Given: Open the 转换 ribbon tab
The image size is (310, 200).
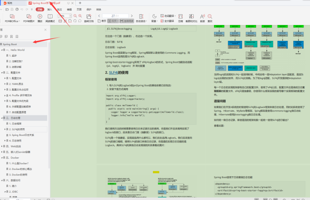Looking at the screenshot, I should 99,9.
